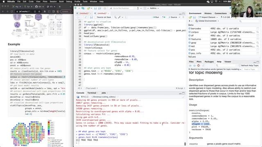Click the Help pane back arrow

click(190, 65)
